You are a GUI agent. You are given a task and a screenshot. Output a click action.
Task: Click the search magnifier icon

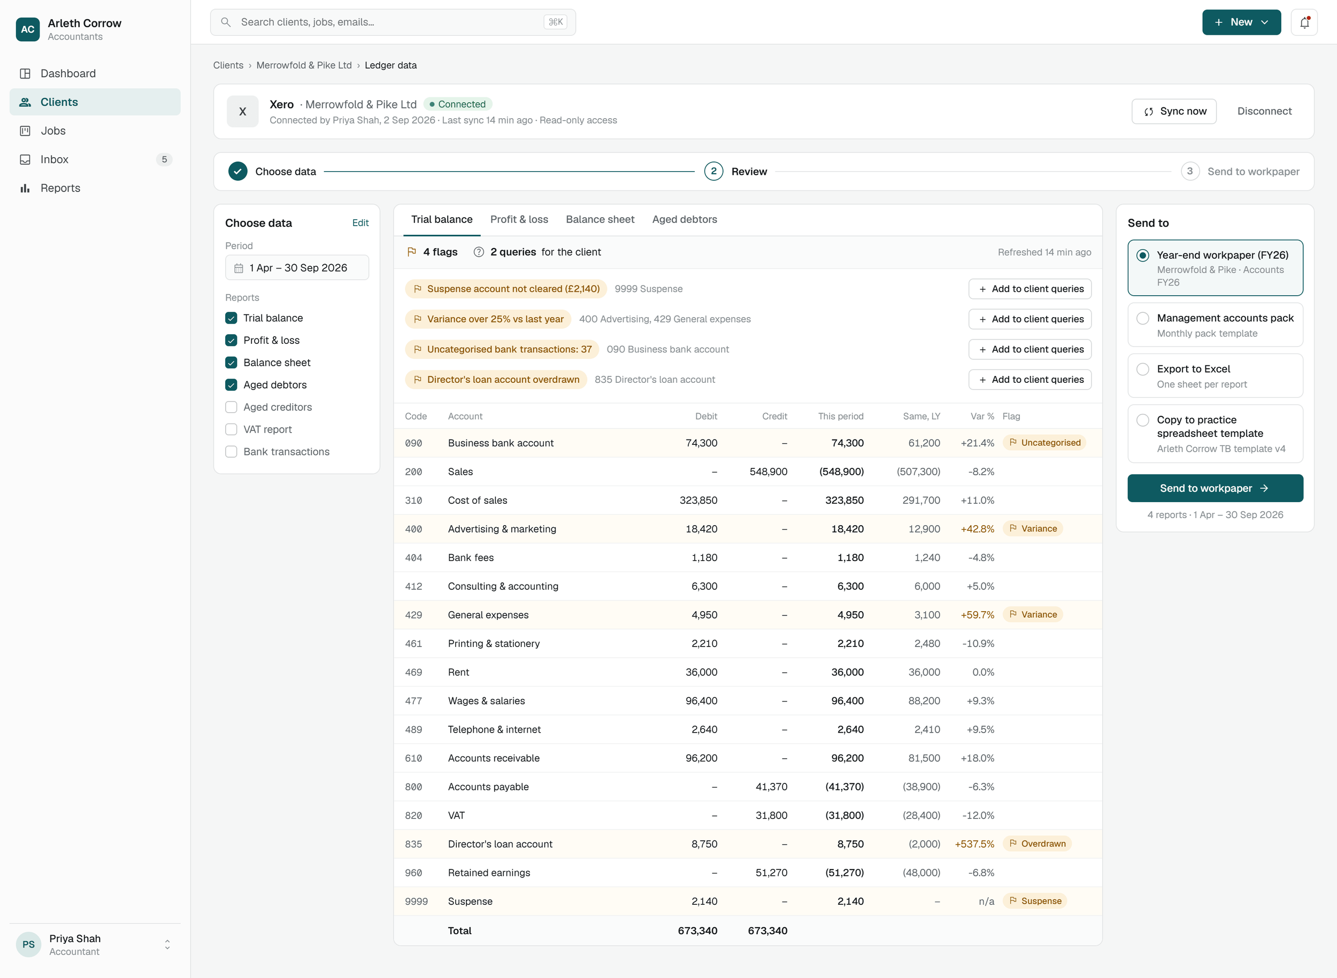(226, 22)
